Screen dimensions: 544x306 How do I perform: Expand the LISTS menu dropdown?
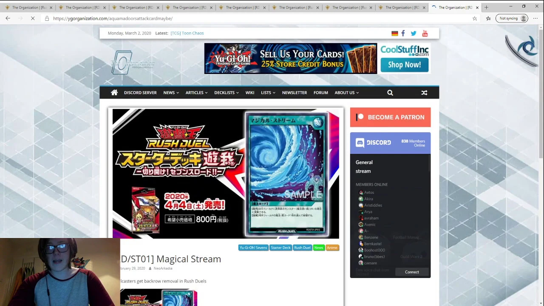pos(268,93)
